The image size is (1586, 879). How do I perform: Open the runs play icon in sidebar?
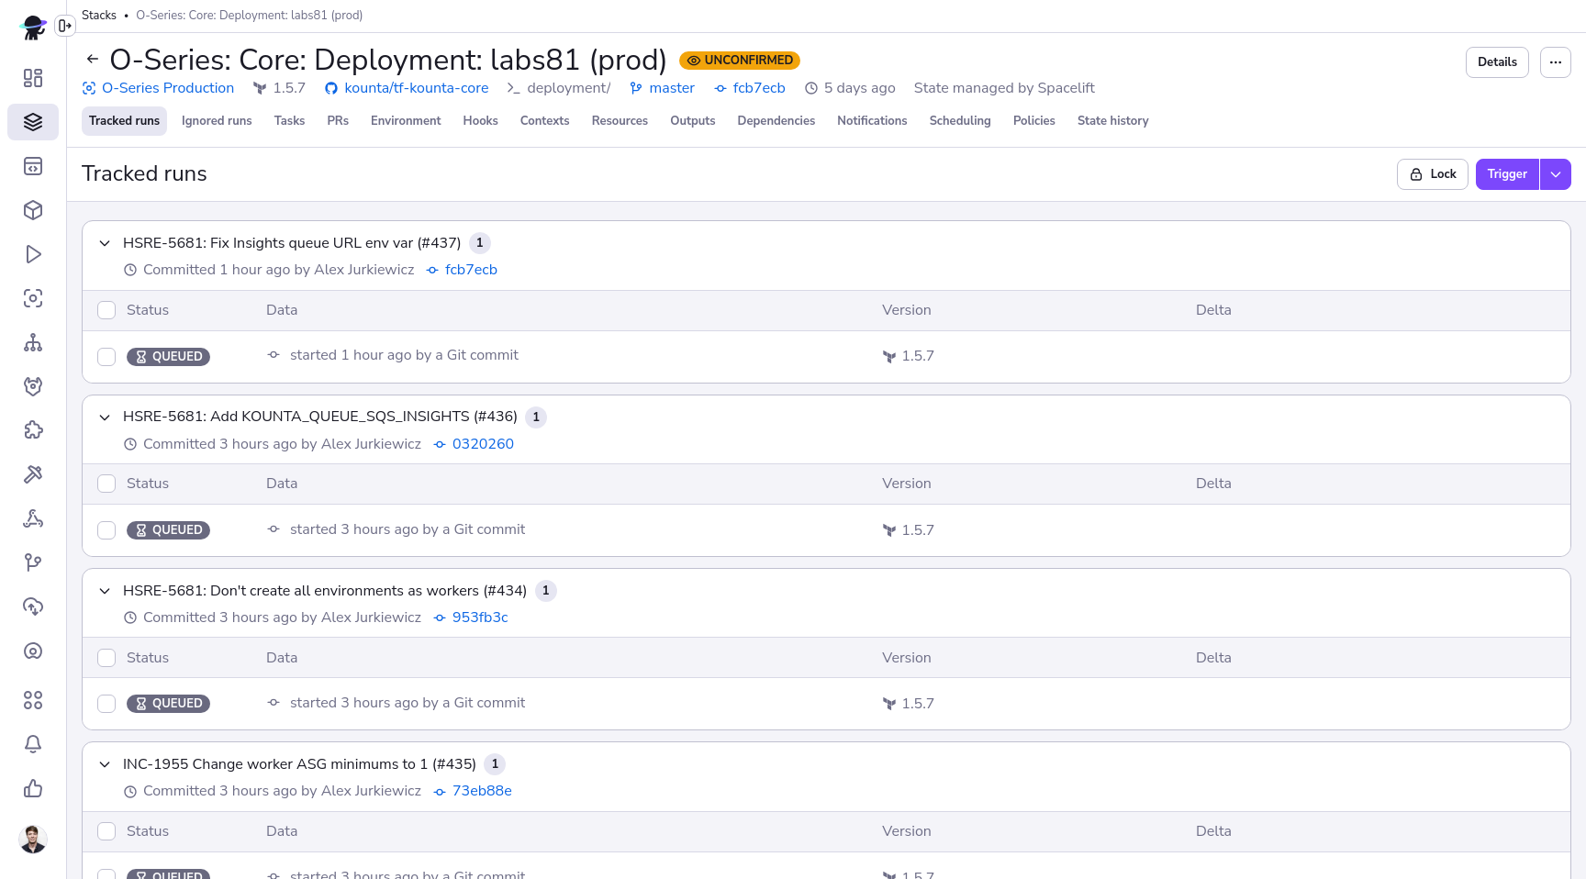coord(33,254)
